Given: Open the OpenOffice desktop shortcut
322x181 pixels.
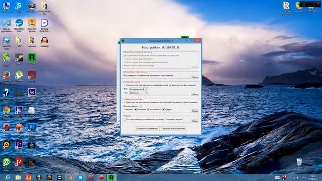Looking at the screenshot, I should click(x=19, y=25).
